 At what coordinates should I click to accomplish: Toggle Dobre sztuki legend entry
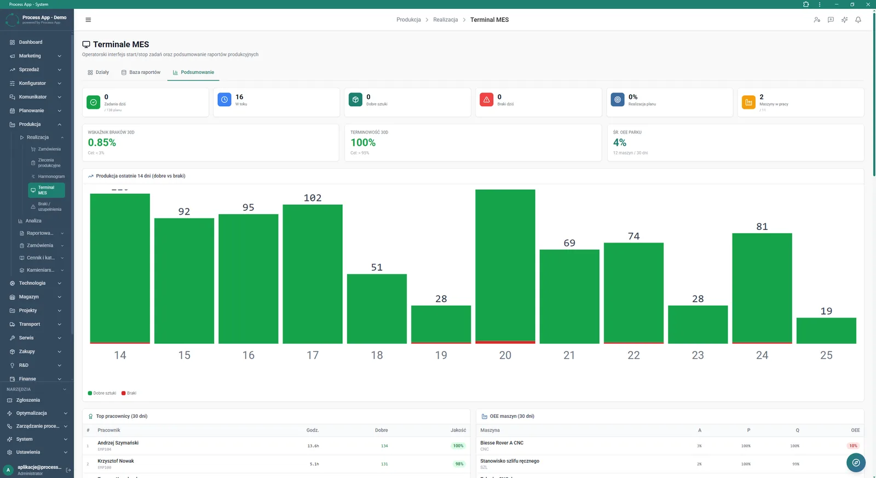tap(102, 393)
